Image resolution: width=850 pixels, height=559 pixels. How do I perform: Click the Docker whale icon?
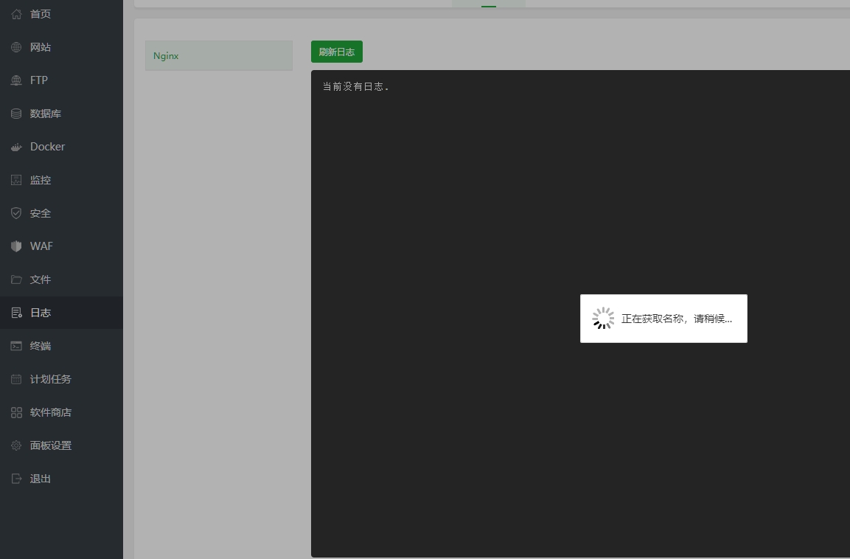pyautogui.click(x=16, y=147)
